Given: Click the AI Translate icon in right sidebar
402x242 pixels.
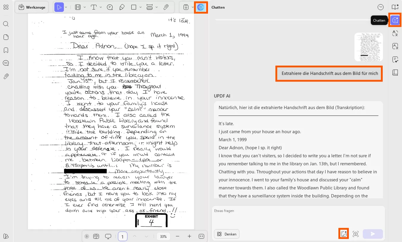Looking at the screenshot, I should pyautogui.click(x=395, y=33).
